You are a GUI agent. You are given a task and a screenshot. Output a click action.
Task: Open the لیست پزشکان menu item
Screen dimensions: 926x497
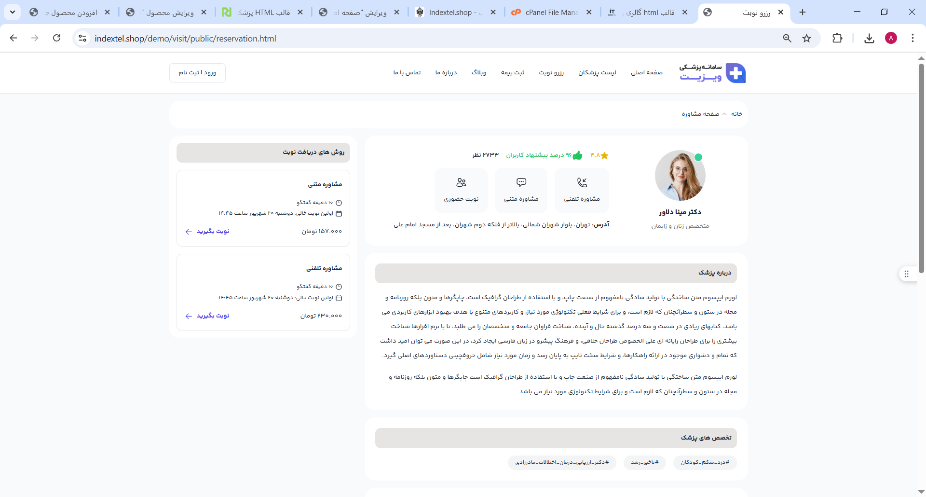tap(597, 73)
